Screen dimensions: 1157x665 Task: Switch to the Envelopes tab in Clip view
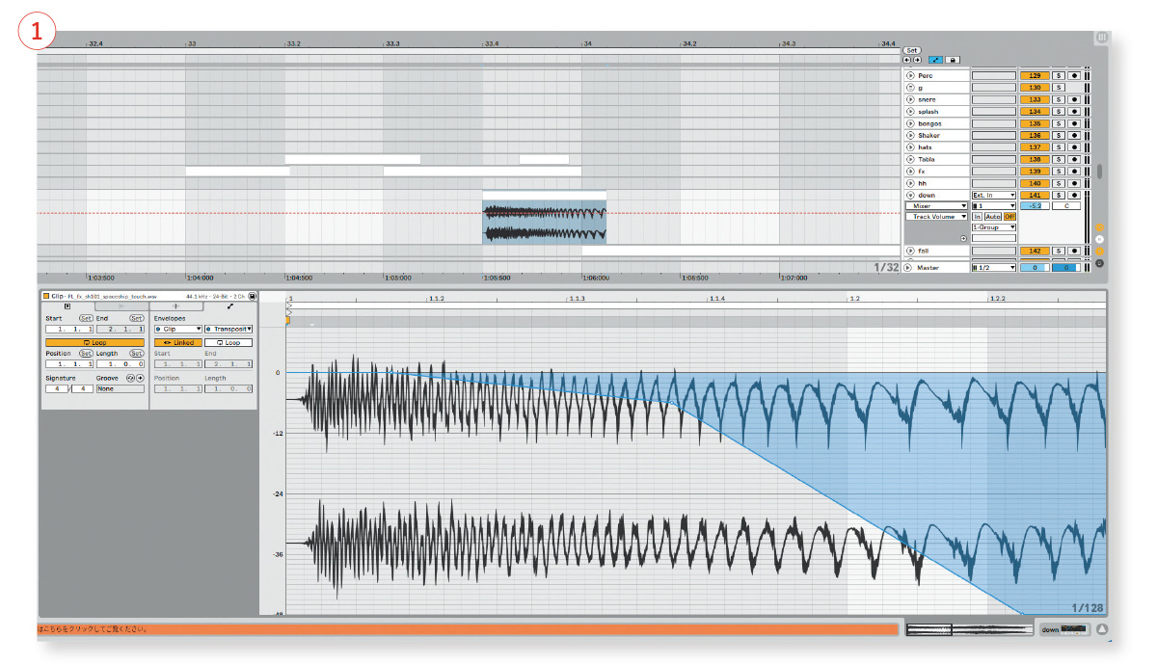tap(229, 306)
